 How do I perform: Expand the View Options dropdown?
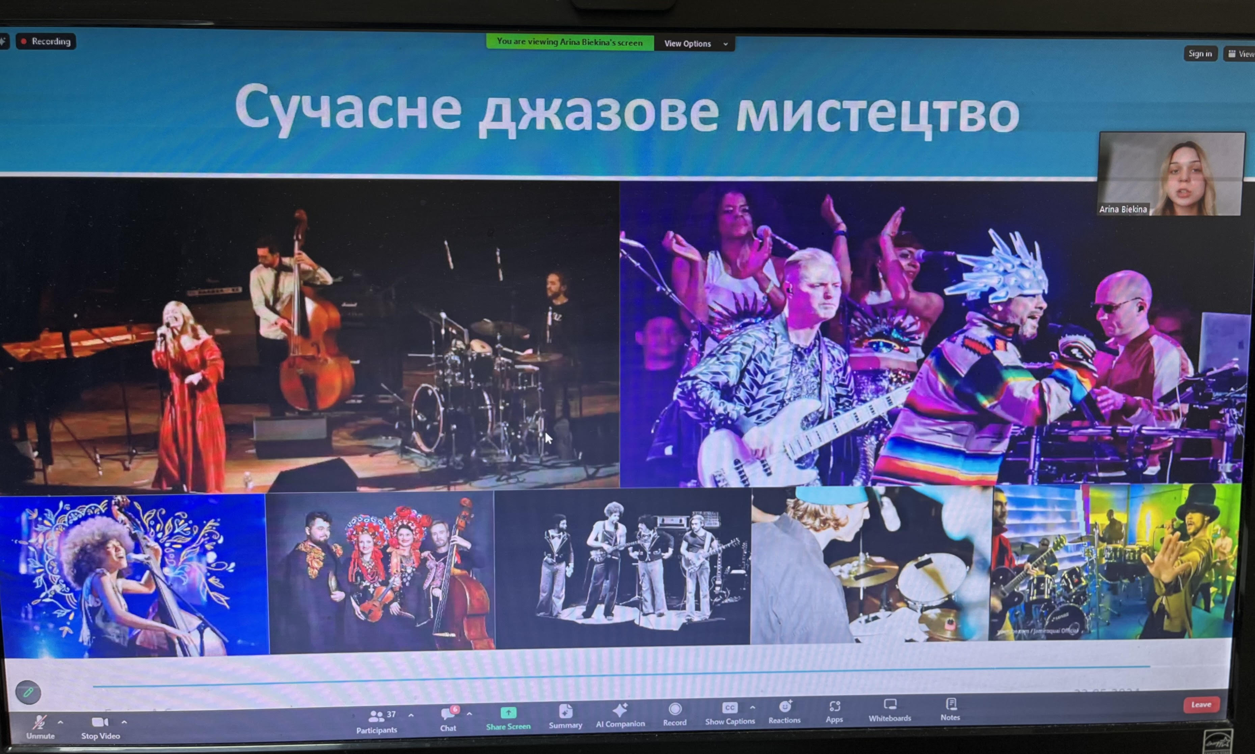[x=694, y=44]
